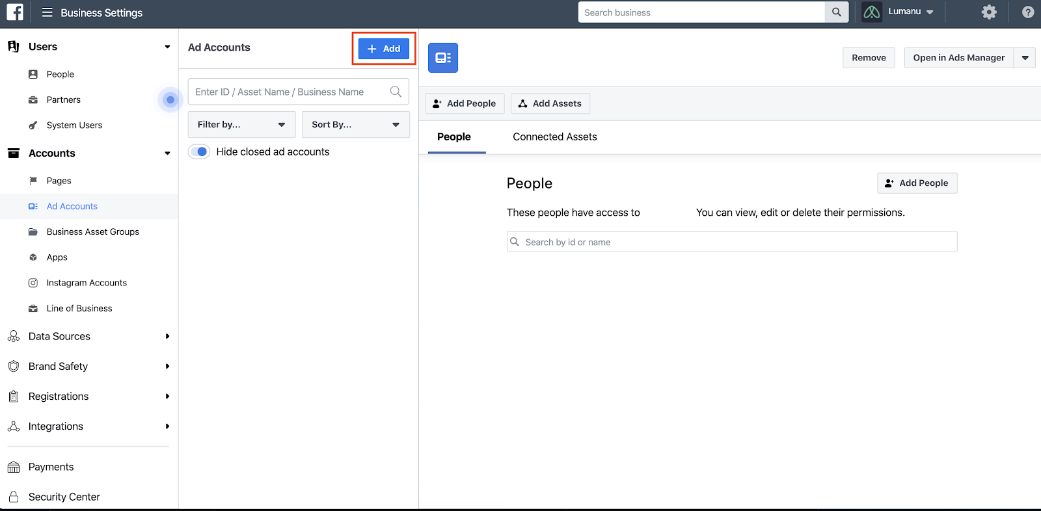Viewport: 1041px width, 511px height.
Task: Click the blue ad account tile icon
Action: point(443,58)
